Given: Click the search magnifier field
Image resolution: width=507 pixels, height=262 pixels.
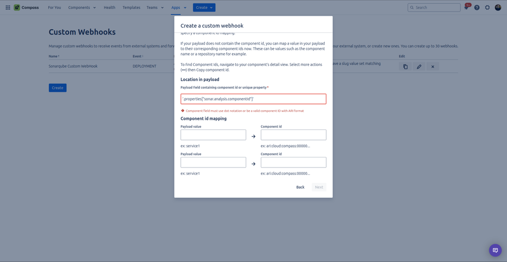Looking at the screenshot, I should pyautogui.click(x=434, y=8).
